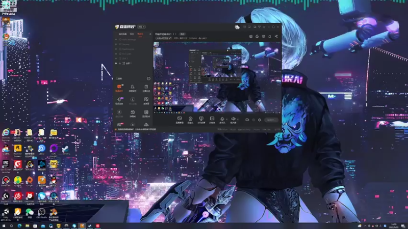Image resolution: width=408 pixels, height=229 pixels.
Task: Open the Steam desktop shortcut
Action: pyautogui.click(x=65, y=149)
